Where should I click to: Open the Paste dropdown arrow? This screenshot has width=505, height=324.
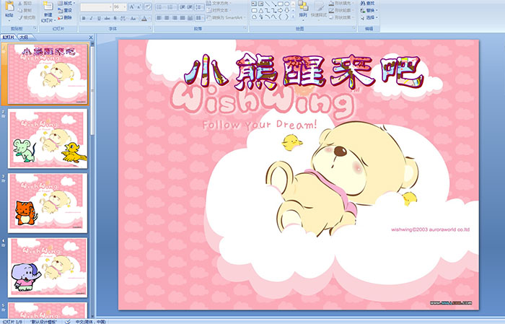pos(9,21)
